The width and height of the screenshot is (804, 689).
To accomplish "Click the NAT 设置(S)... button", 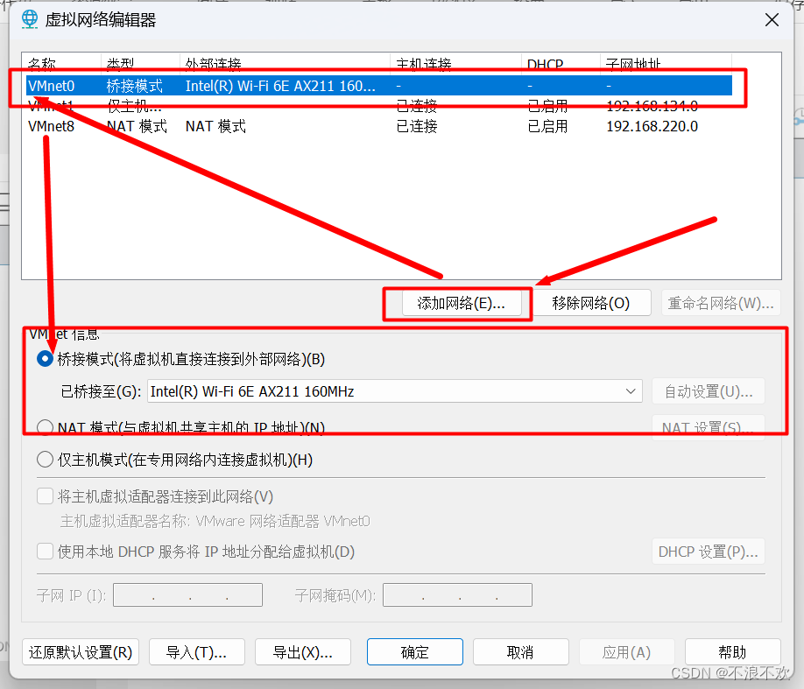I will coord(709,427).
